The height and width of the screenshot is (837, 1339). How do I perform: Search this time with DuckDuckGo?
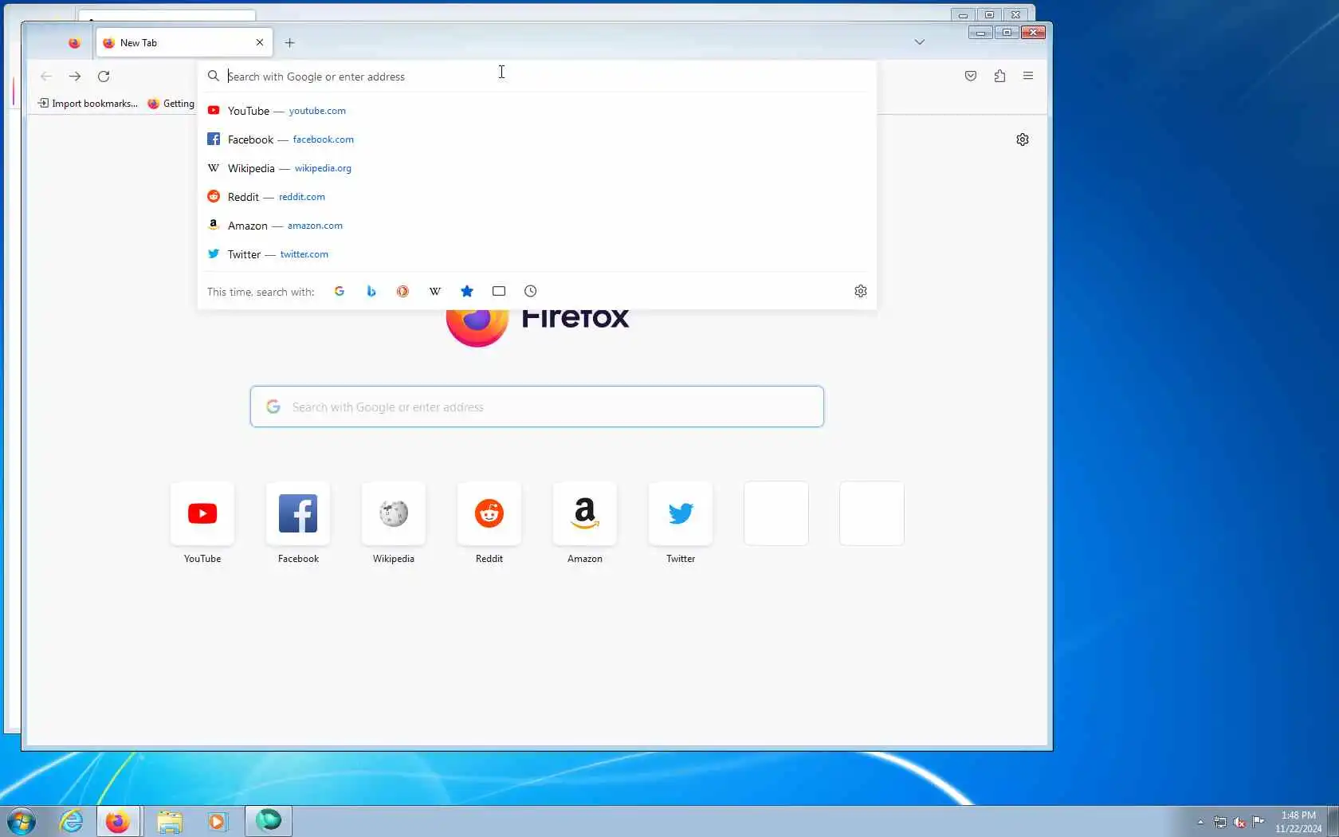coord(403,292)
